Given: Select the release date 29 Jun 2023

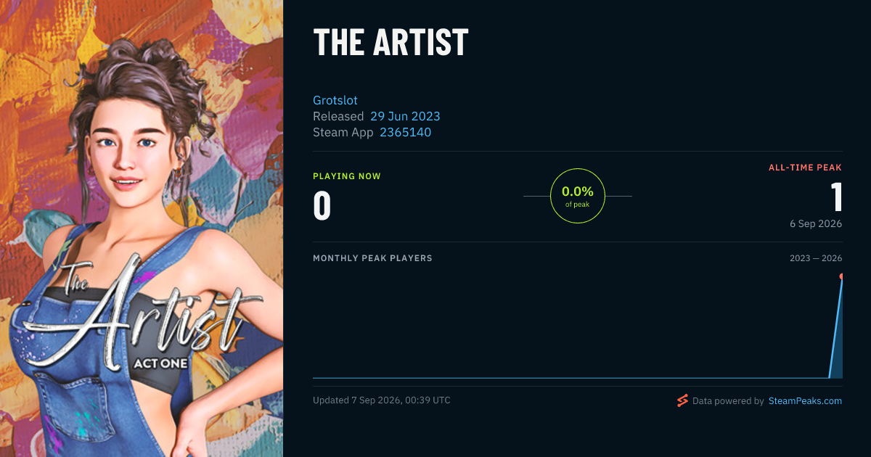Looking at the screenshot, I should 405,116.
